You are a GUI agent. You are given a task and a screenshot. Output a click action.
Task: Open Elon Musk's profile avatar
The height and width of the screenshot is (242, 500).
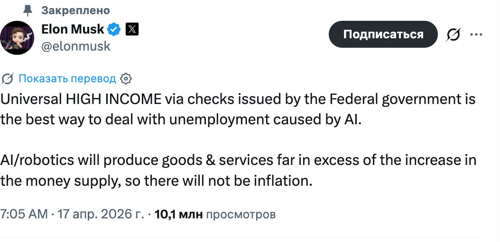tap(17, 37)
